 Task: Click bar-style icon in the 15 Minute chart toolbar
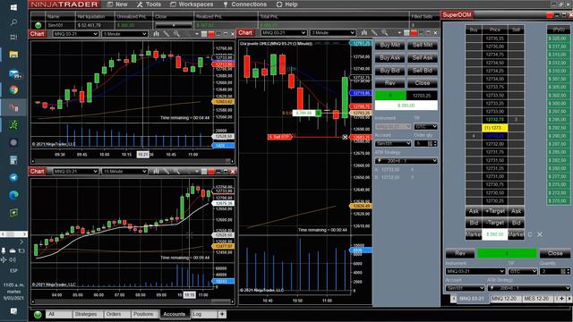click(x=156, y=171)
